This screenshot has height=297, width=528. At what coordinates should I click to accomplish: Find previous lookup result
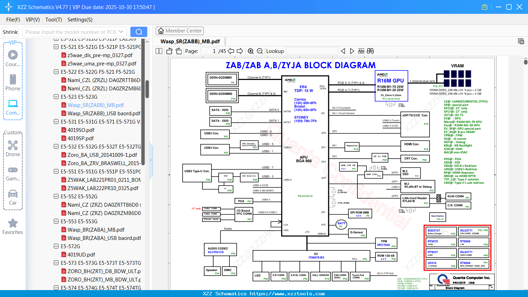[x=343, y=51]
